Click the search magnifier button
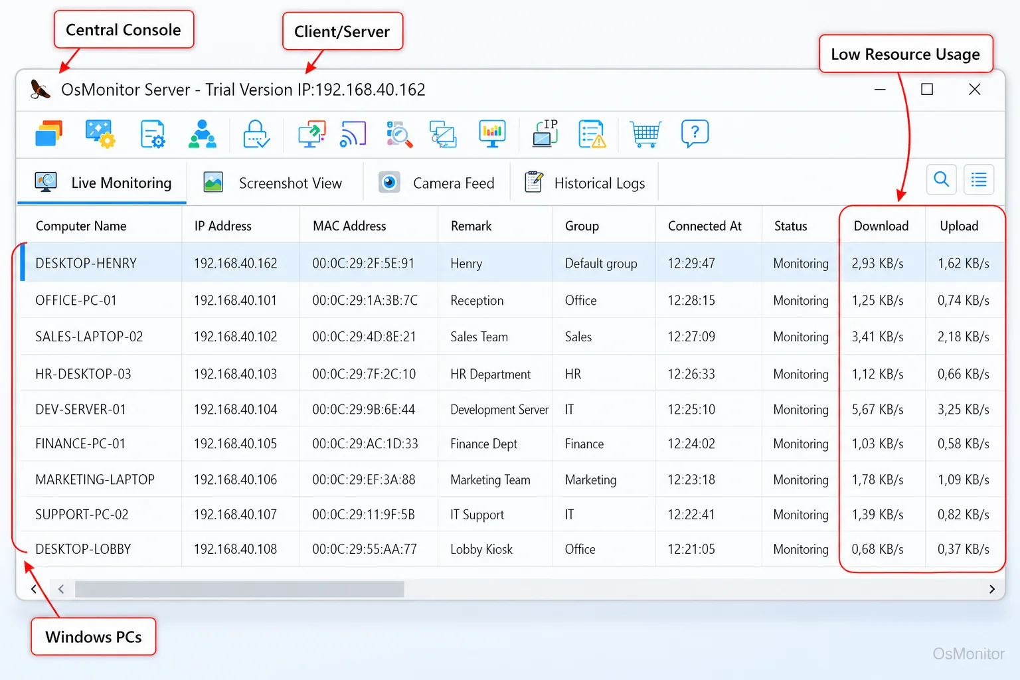Screen dimensions: 1020x680 942,179
